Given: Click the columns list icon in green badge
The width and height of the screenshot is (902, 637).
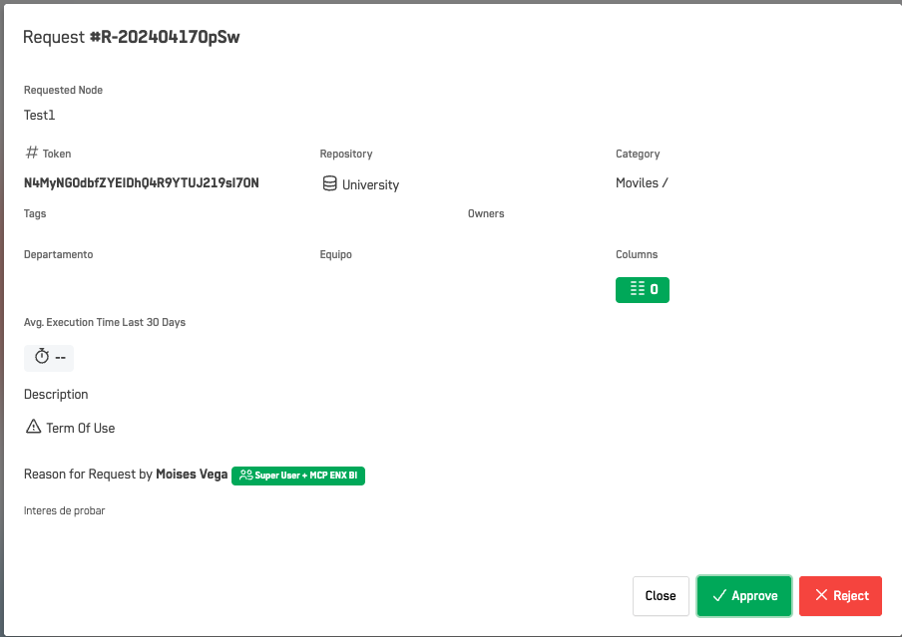Looking at the screenshot, I should pyautogui.click(x=637, y=289).
